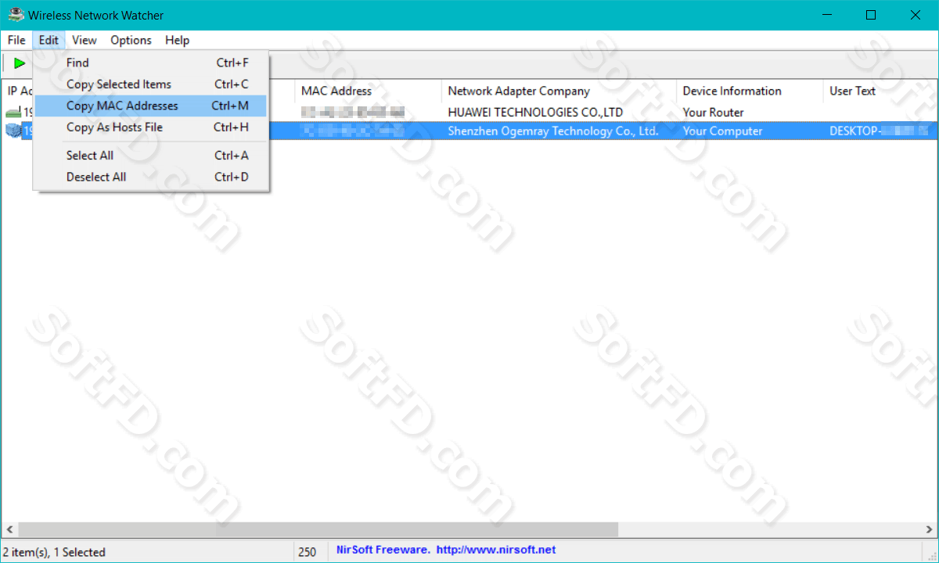Open the File menu
939x563 pixels.
coord(16,40)
